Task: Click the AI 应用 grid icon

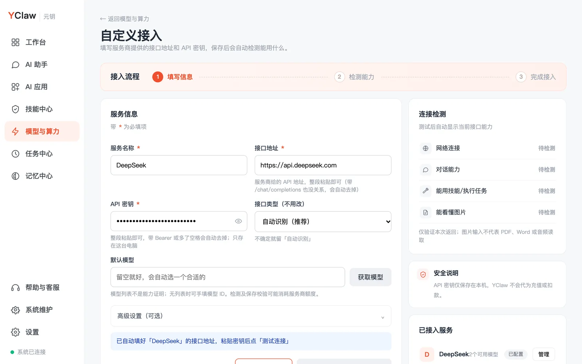Action: click(15, 87)
